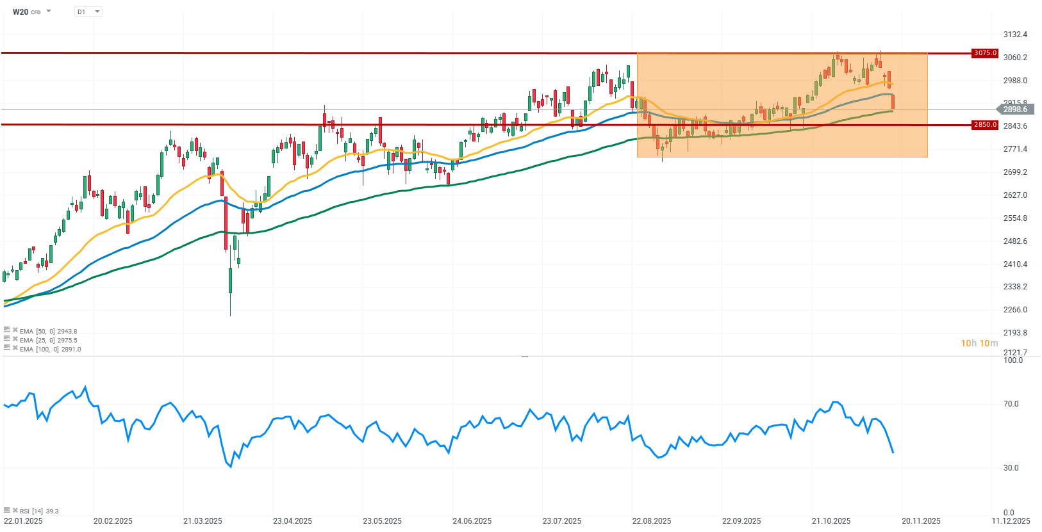Select the 3075.0 resistance line price tag
This screenshot has width=1042, height=532.
click(x=984, y=53)
